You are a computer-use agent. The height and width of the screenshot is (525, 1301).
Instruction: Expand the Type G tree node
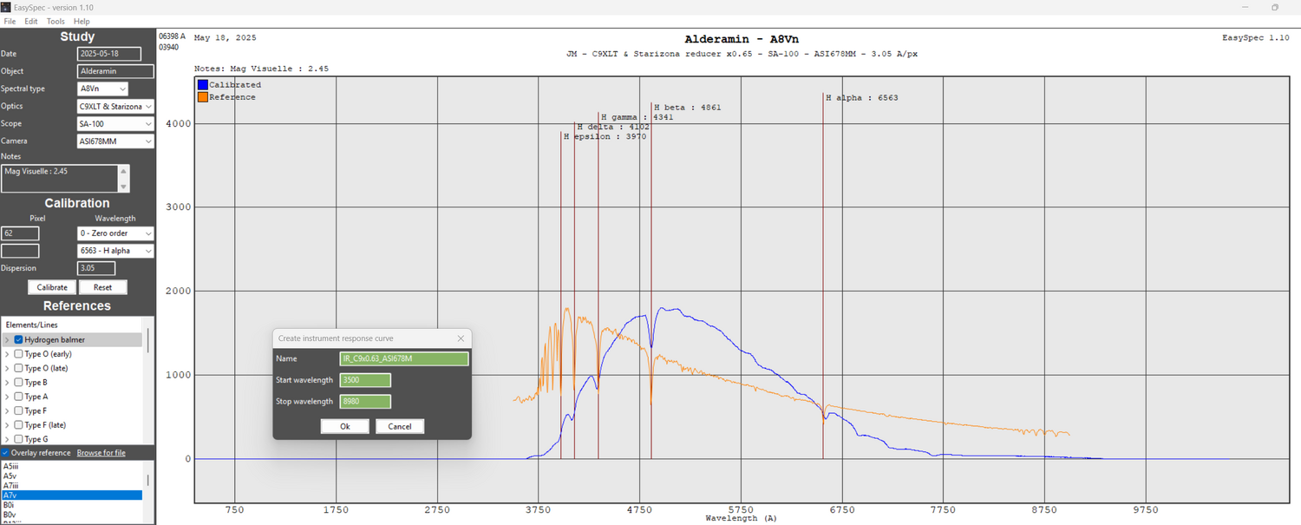8,439
